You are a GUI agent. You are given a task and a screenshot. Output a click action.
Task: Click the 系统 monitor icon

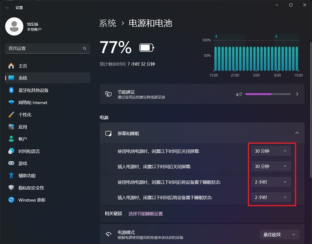coord(11,78)
